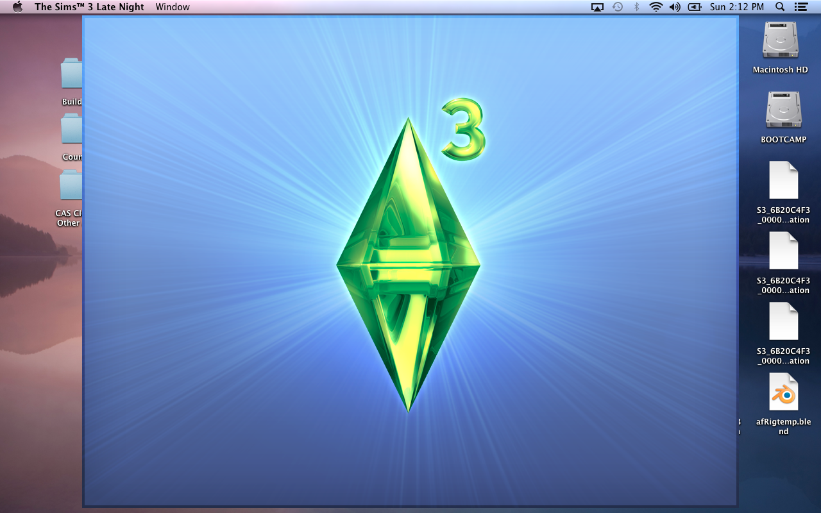
Task: Open Notification Center list icon
Action: (x=800, y=7)
